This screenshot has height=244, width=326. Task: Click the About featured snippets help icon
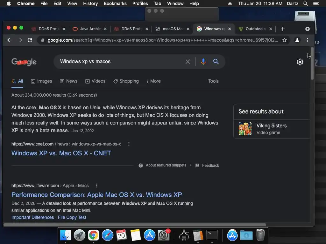141,165
